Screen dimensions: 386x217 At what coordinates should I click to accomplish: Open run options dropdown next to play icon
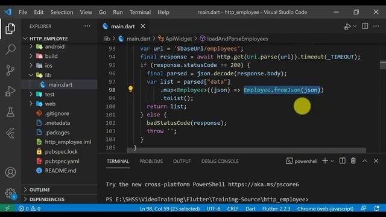click(355, 26)
